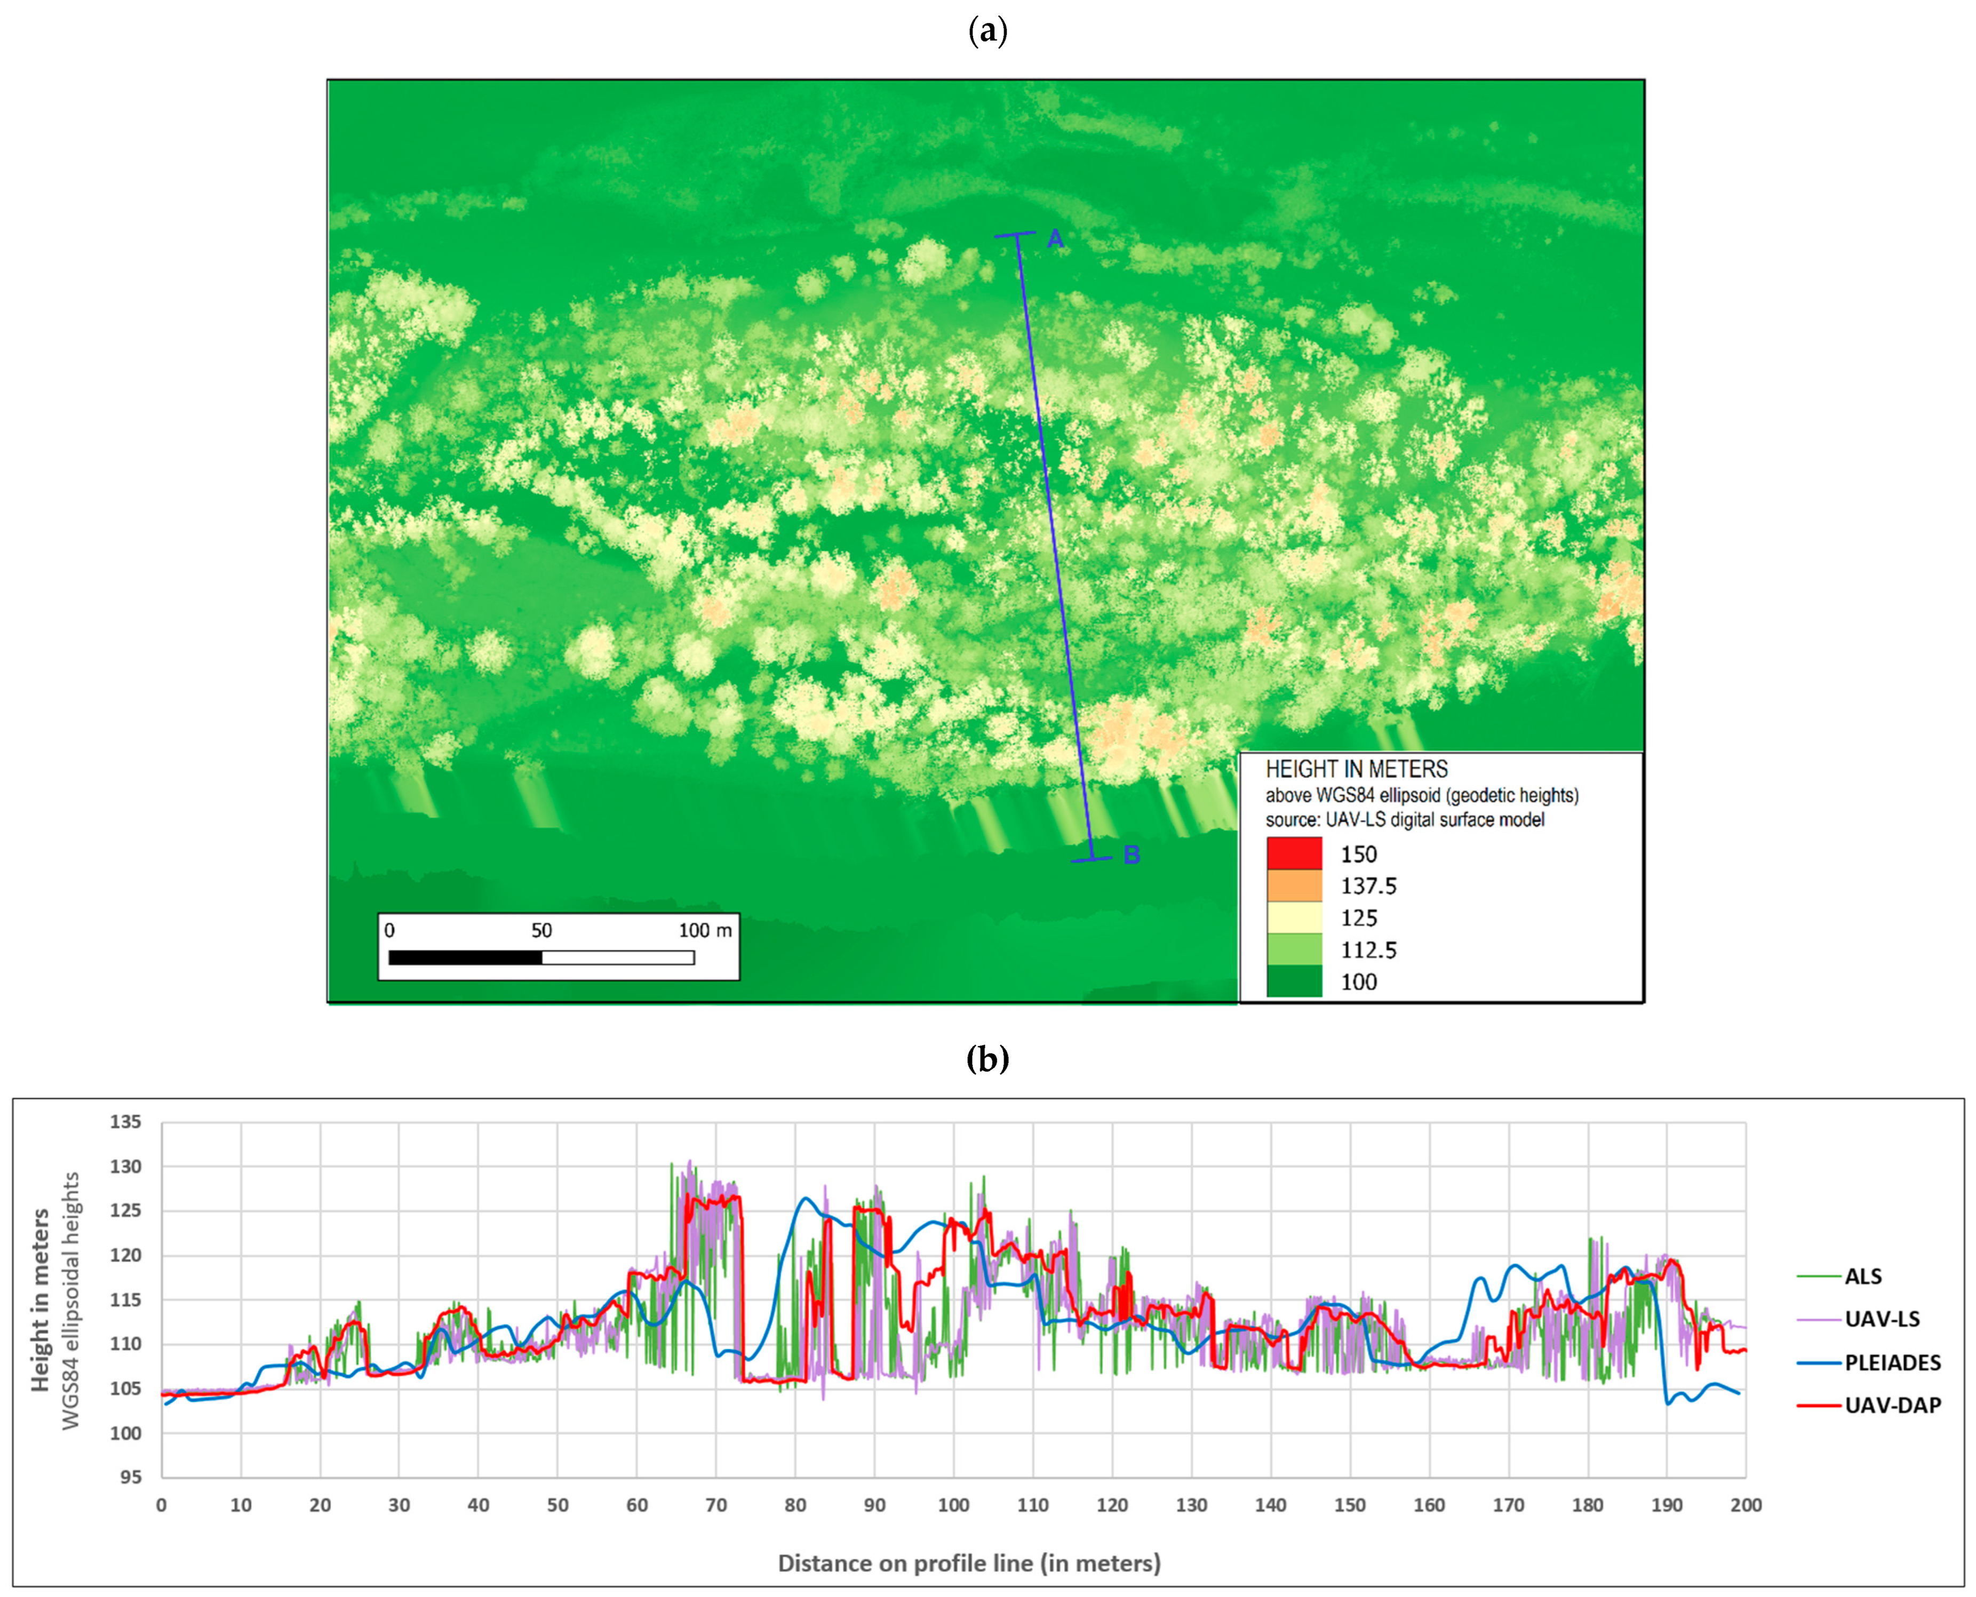Click the 'Distance on profile line (in meters)' title
The image size is (1976, 1597).
tap(970, 1563)
